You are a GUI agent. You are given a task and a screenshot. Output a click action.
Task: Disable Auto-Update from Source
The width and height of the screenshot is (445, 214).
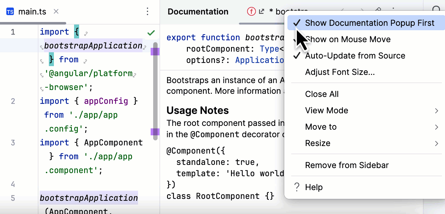coord(355,56)
